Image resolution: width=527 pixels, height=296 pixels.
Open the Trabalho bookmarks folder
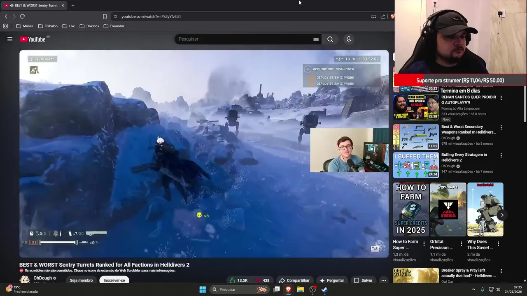(x=48, y=26)
